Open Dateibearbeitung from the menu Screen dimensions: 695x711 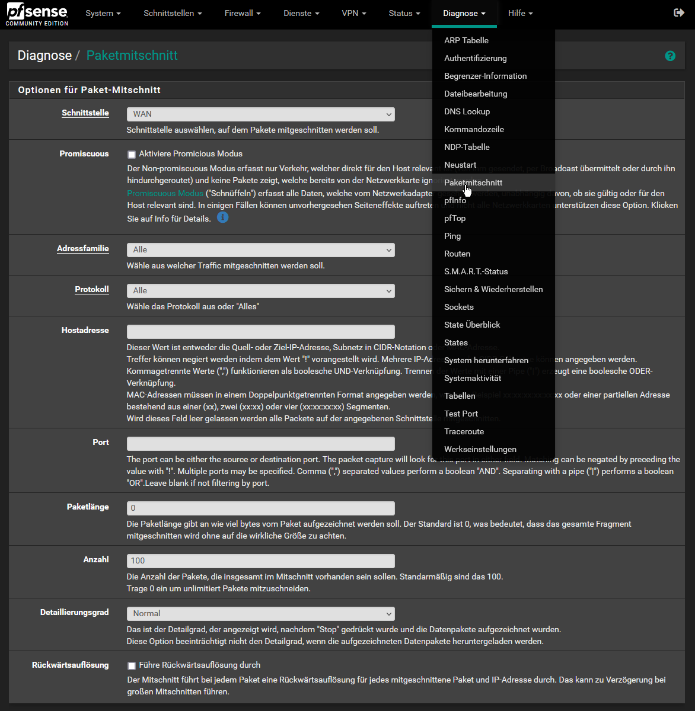click(x=493, y=94)
